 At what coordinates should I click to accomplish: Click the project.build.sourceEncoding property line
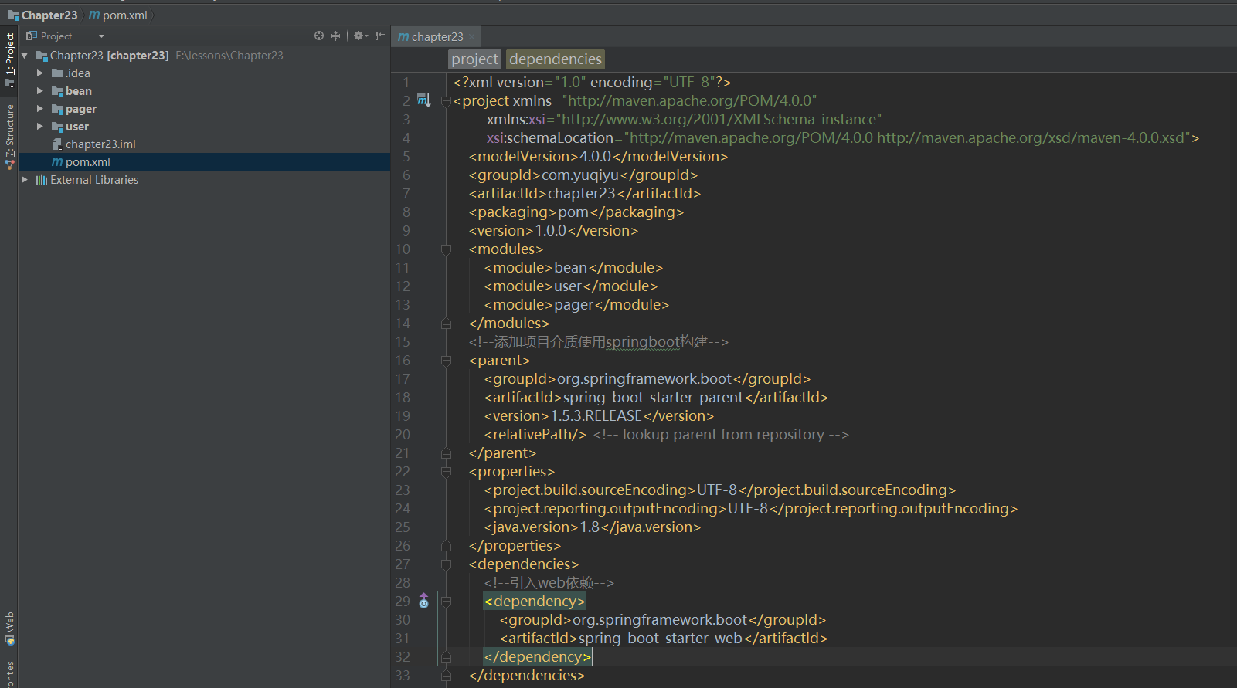720,490
